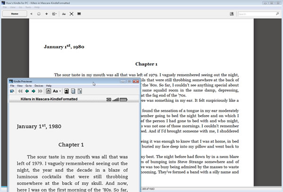This screenshot has height=192, width=283.
Task: Open the File menu in Kindle for PC
Action: coord(5,7)
